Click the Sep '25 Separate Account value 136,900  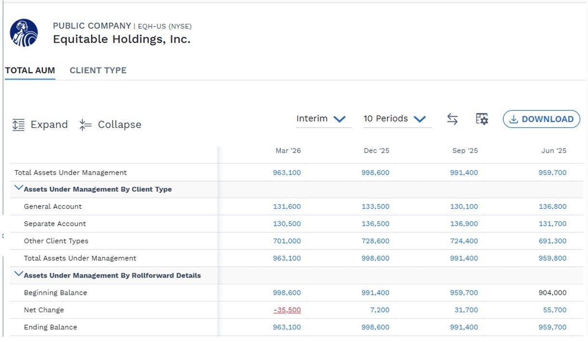click(464, 224)
